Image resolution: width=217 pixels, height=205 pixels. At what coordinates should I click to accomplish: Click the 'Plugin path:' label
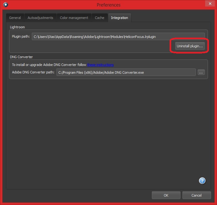click(21, 36)
